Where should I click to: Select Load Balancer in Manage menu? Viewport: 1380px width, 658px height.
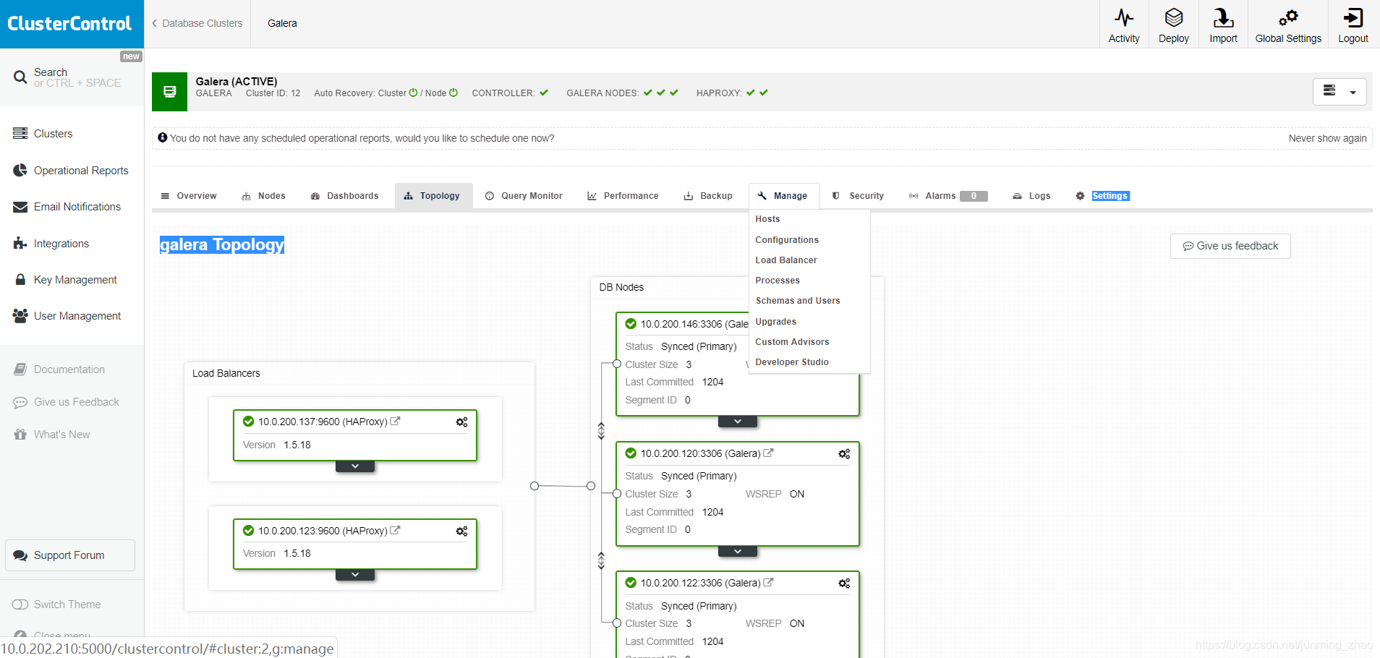tap(786, 260)
